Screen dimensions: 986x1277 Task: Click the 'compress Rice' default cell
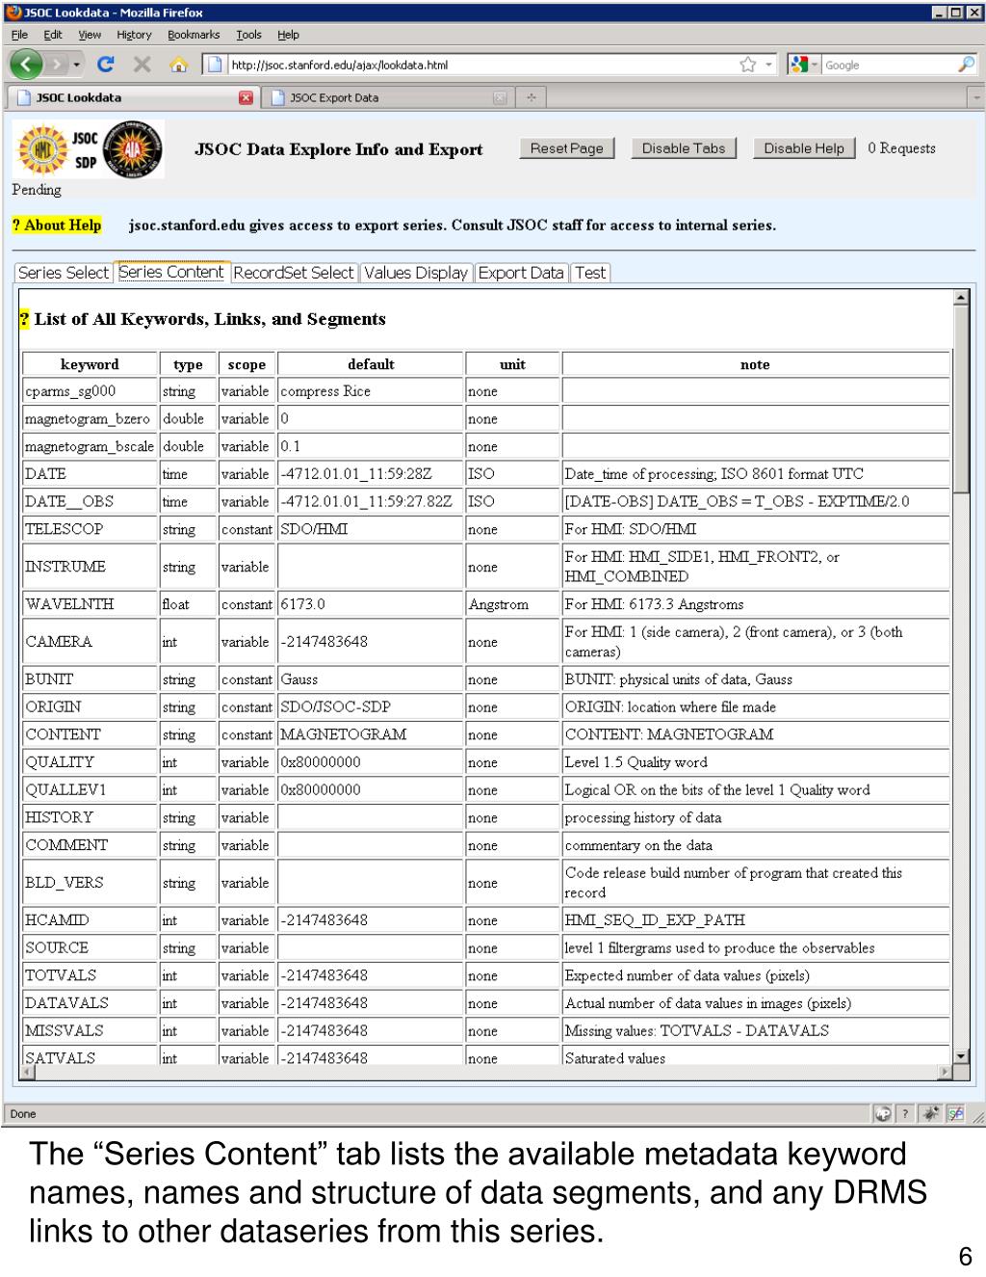click(x=371, y=391)
